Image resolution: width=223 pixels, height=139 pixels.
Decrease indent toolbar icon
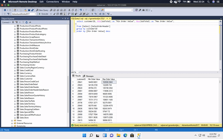100,14
